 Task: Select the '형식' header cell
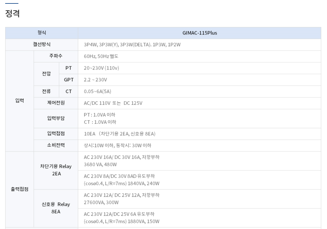coord(42,33)
